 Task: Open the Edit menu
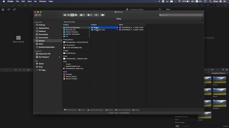click(x=23, y=1)
